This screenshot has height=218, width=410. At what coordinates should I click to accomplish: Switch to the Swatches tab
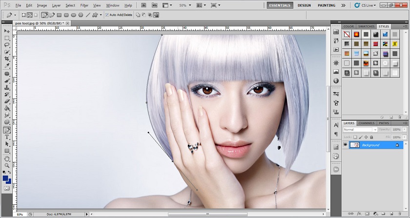click(x=365, y=26)
